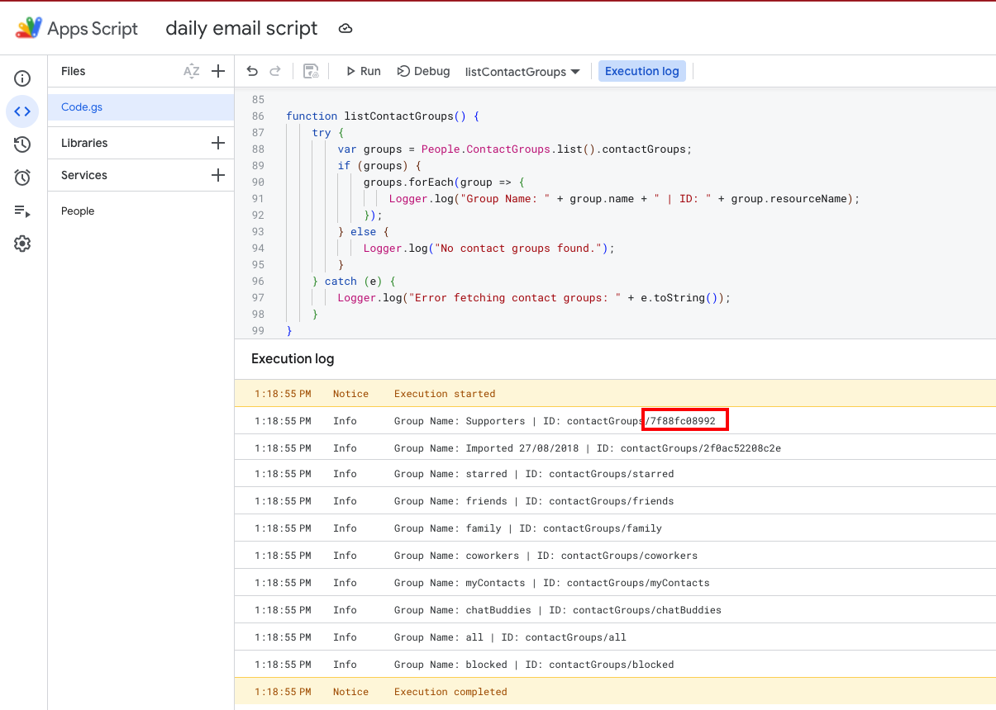Add a service via the Services plus
This screenshot has height=710, width=996.
[218, 175]
